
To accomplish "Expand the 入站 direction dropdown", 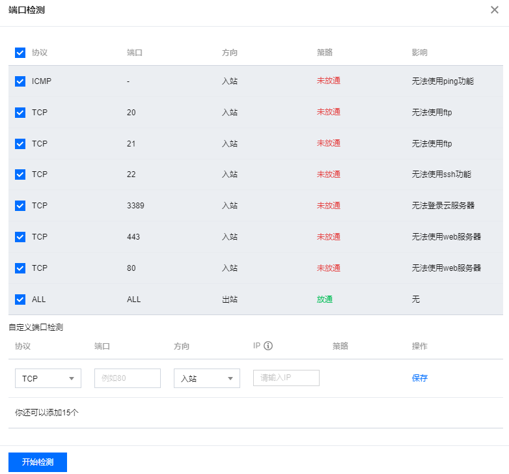I will pos(206,378).
